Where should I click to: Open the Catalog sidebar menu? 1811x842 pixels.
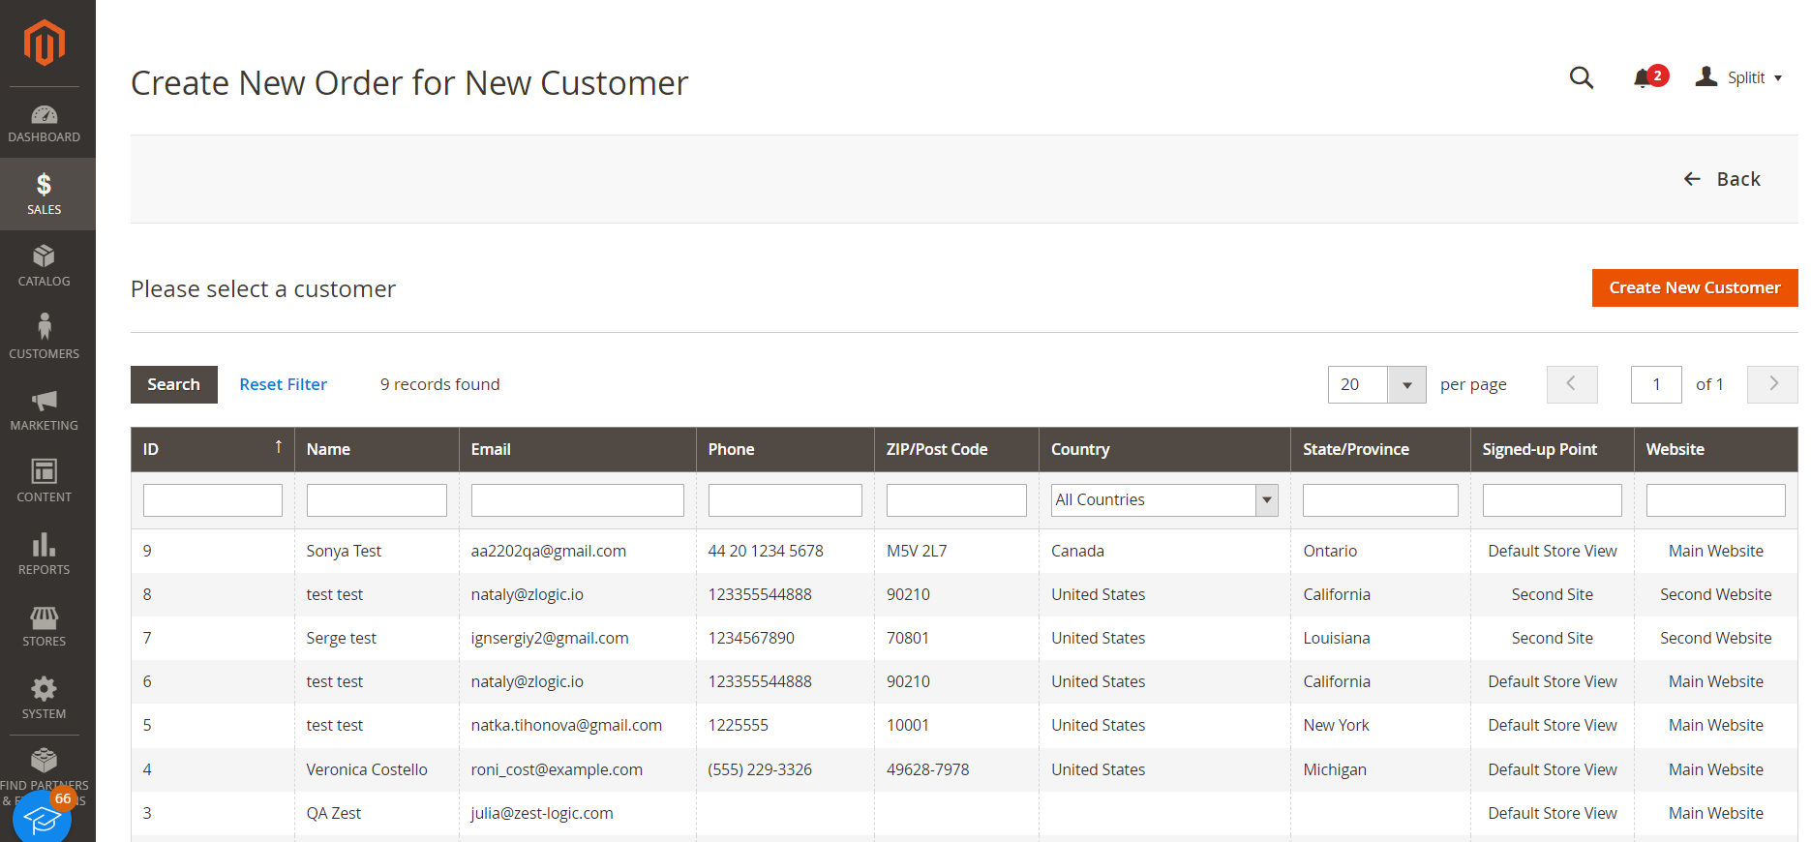45,266
